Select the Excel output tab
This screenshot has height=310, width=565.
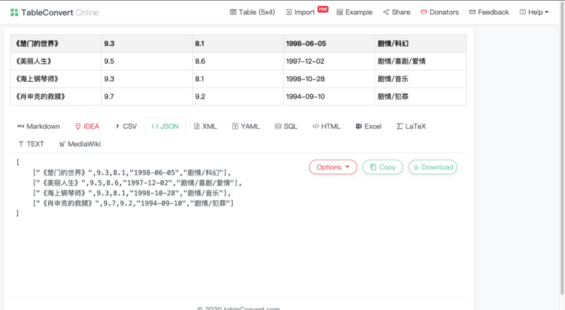tap(369, 126)
